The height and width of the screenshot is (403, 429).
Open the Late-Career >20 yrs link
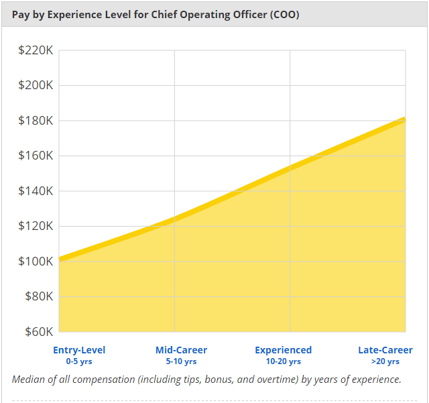(x=385, y=355)
